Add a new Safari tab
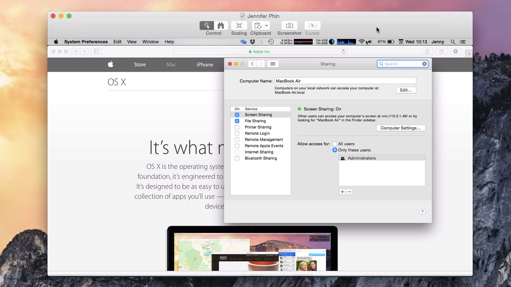The width and height of the screenshot is (511, 287). (469, 53)
